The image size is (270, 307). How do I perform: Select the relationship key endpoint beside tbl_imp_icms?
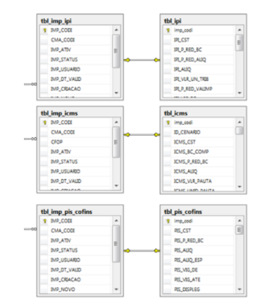coord(127,134)
